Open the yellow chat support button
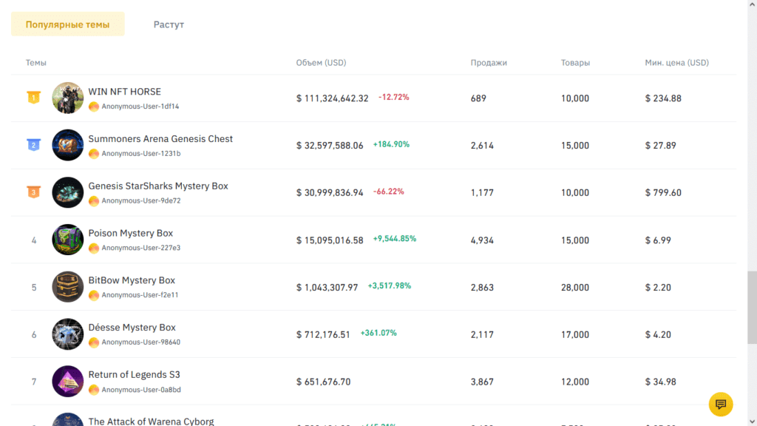Viewport: 757px width, 426px height. [721, 405]
